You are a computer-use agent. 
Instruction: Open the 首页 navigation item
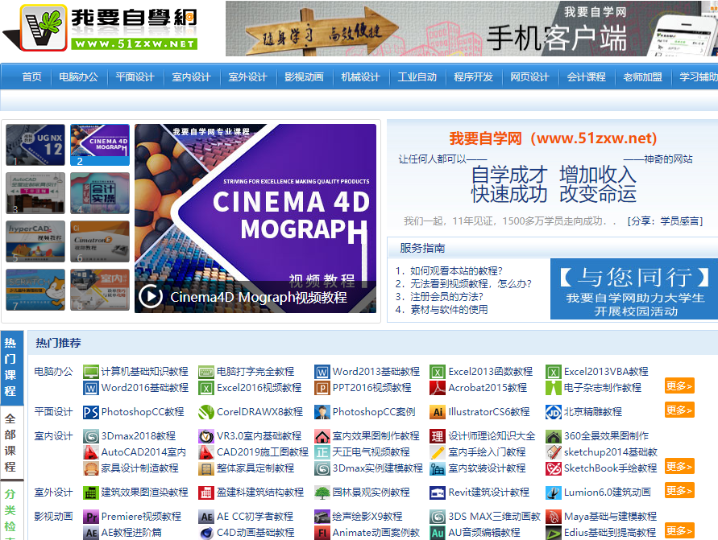tap(31, 76)
